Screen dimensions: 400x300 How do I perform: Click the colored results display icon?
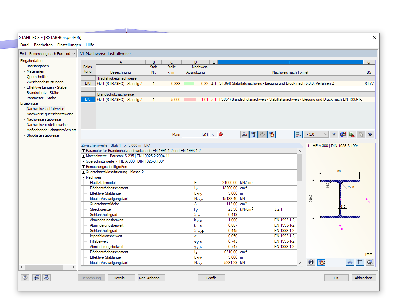[x=343, y=134]
